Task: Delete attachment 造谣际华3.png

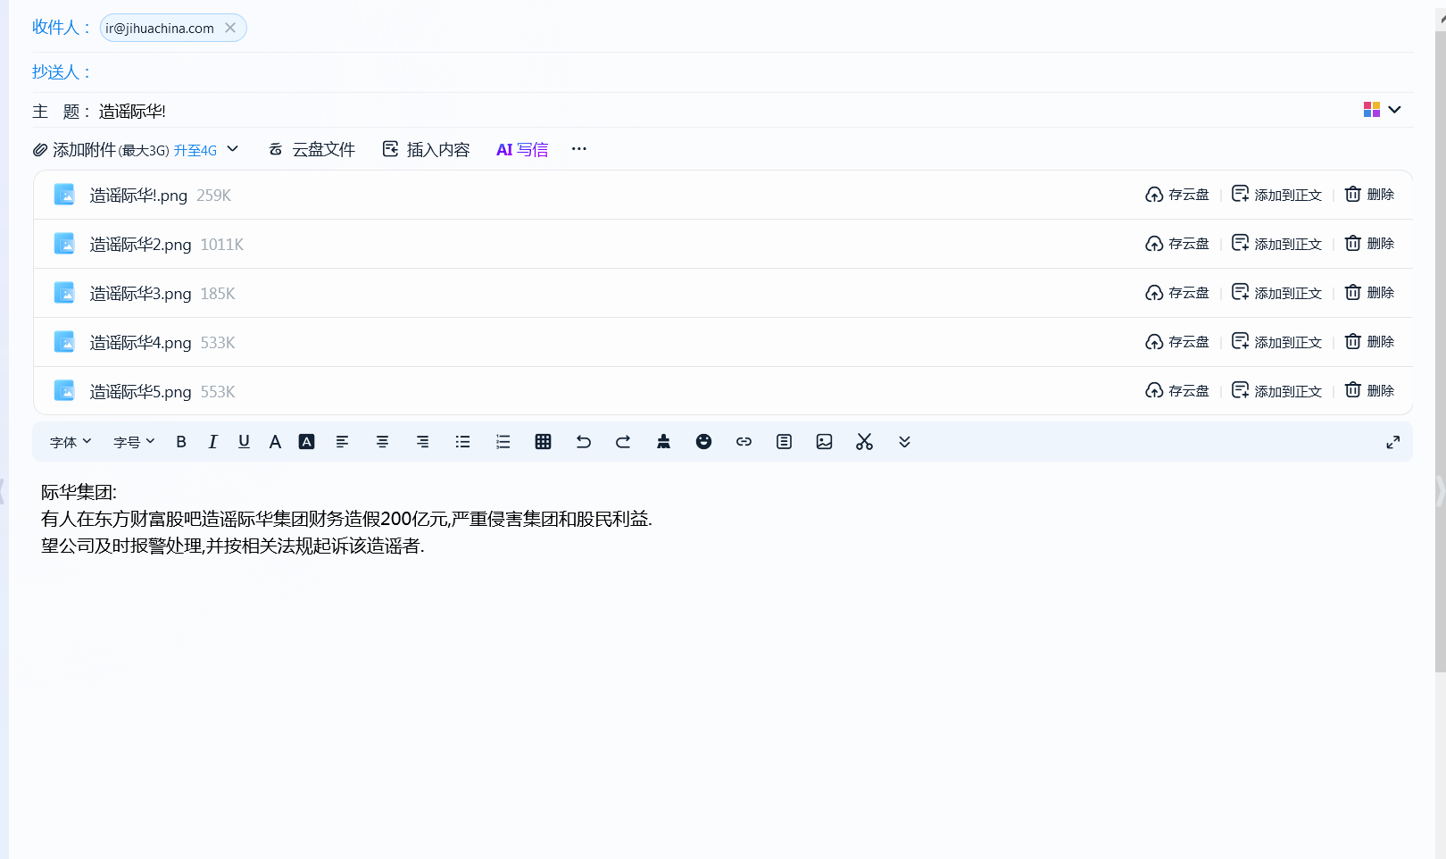Action: pyautogui.click(x=1369, y=293)
